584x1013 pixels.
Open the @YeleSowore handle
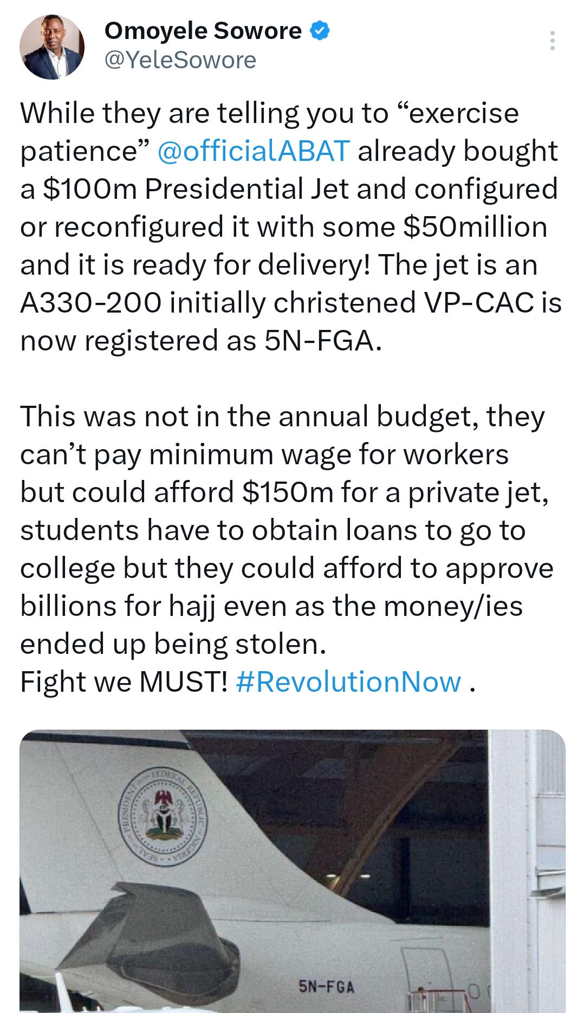pos(180,60)
